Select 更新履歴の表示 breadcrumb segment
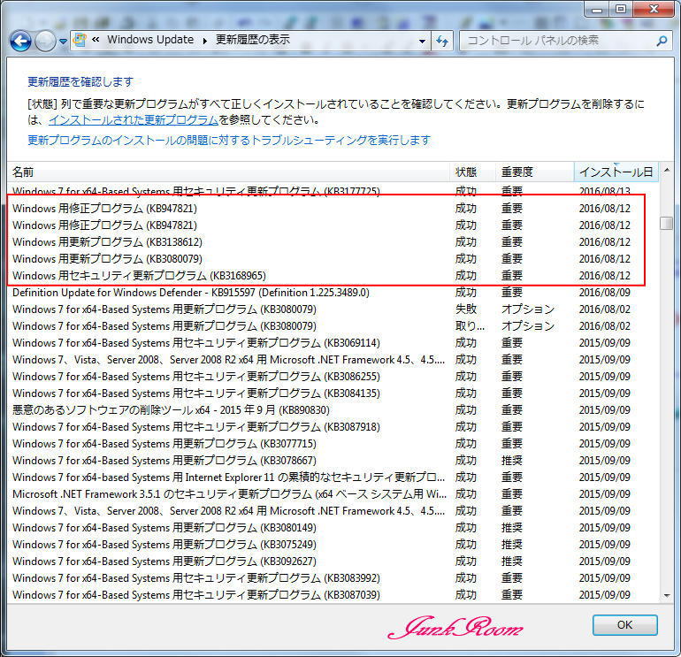681x657 pixels. tap(253, 40)
